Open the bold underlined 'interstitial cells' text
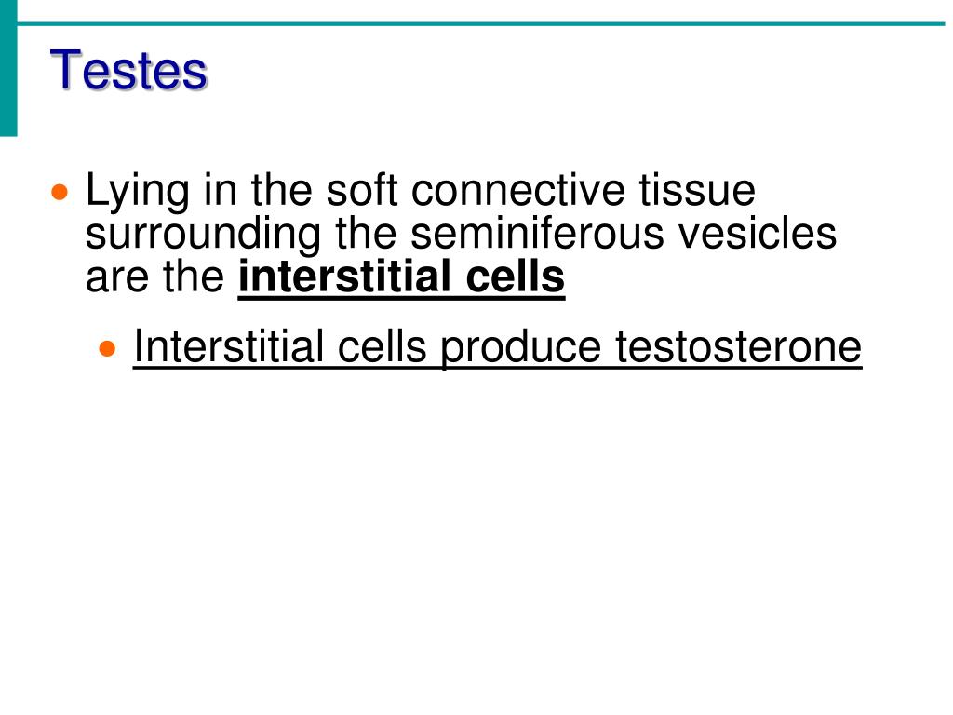 pos(401,277)
